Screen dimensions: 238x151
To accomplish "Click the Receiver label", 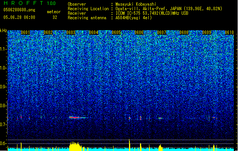I will [77, 13].
